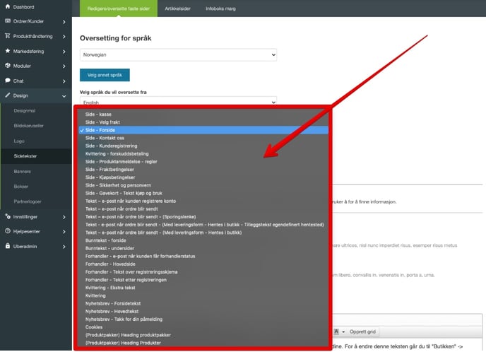Open the Norwegian language dropdown

[178, 55]
